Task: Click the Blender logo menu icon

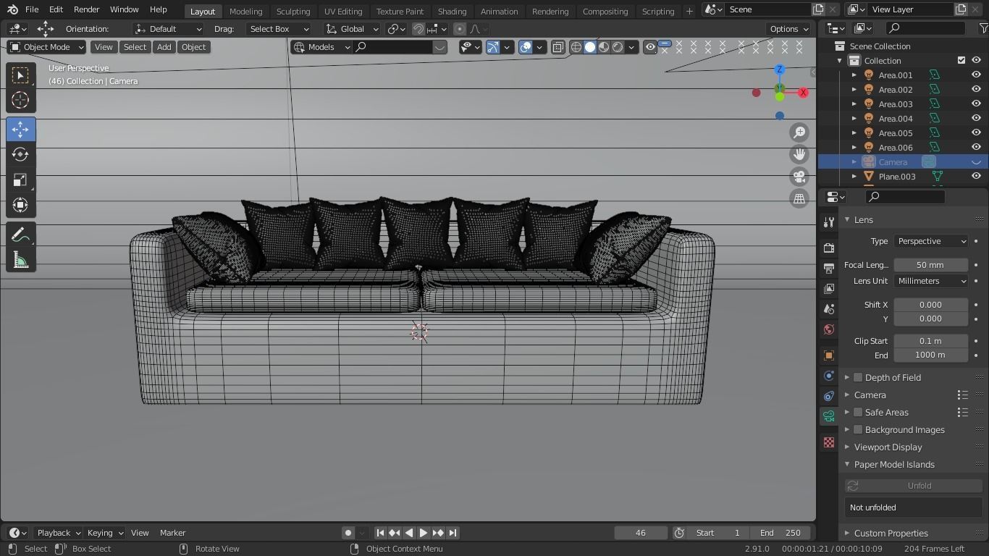Action: pos(12,9)
